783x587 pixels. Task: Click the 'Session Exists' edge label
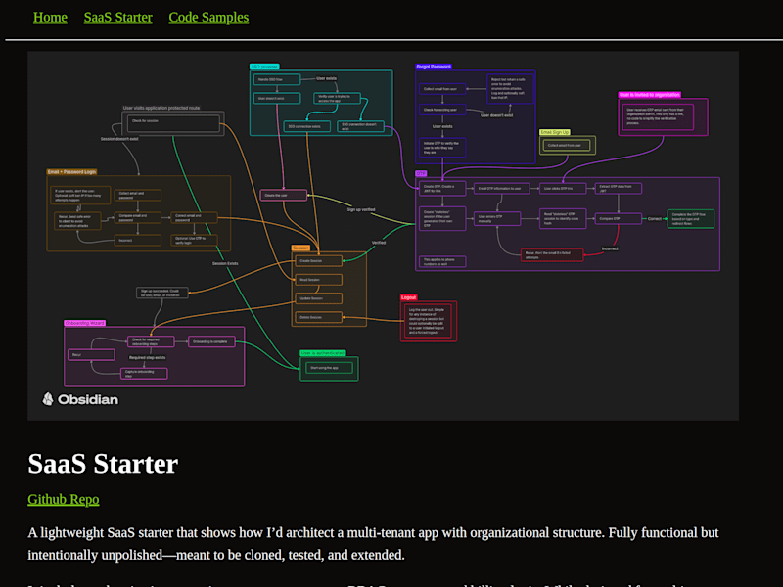point(225,263)
